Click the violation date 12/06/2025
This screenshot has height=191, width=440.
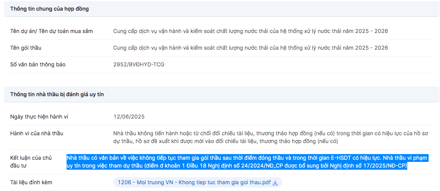pyautogui.click(x=129, y=117)
